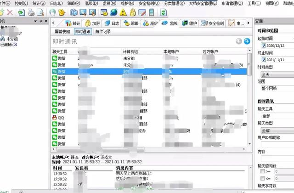Enable the <= chat sentence count checkbox

tap(263, 178)
